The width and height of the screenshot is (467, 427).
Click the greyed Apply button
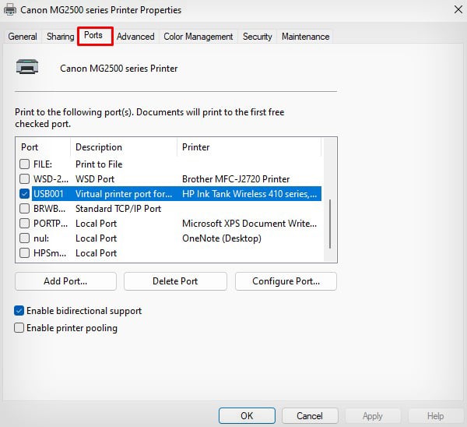click(373, 415)
